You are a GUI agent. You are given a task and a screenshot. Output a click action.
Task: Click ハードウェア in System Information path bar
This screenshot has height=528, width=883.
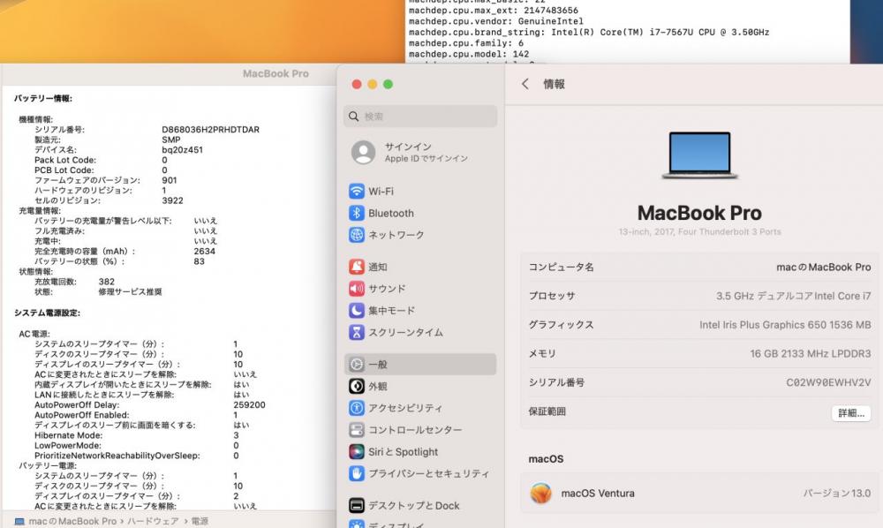[153, 521]
